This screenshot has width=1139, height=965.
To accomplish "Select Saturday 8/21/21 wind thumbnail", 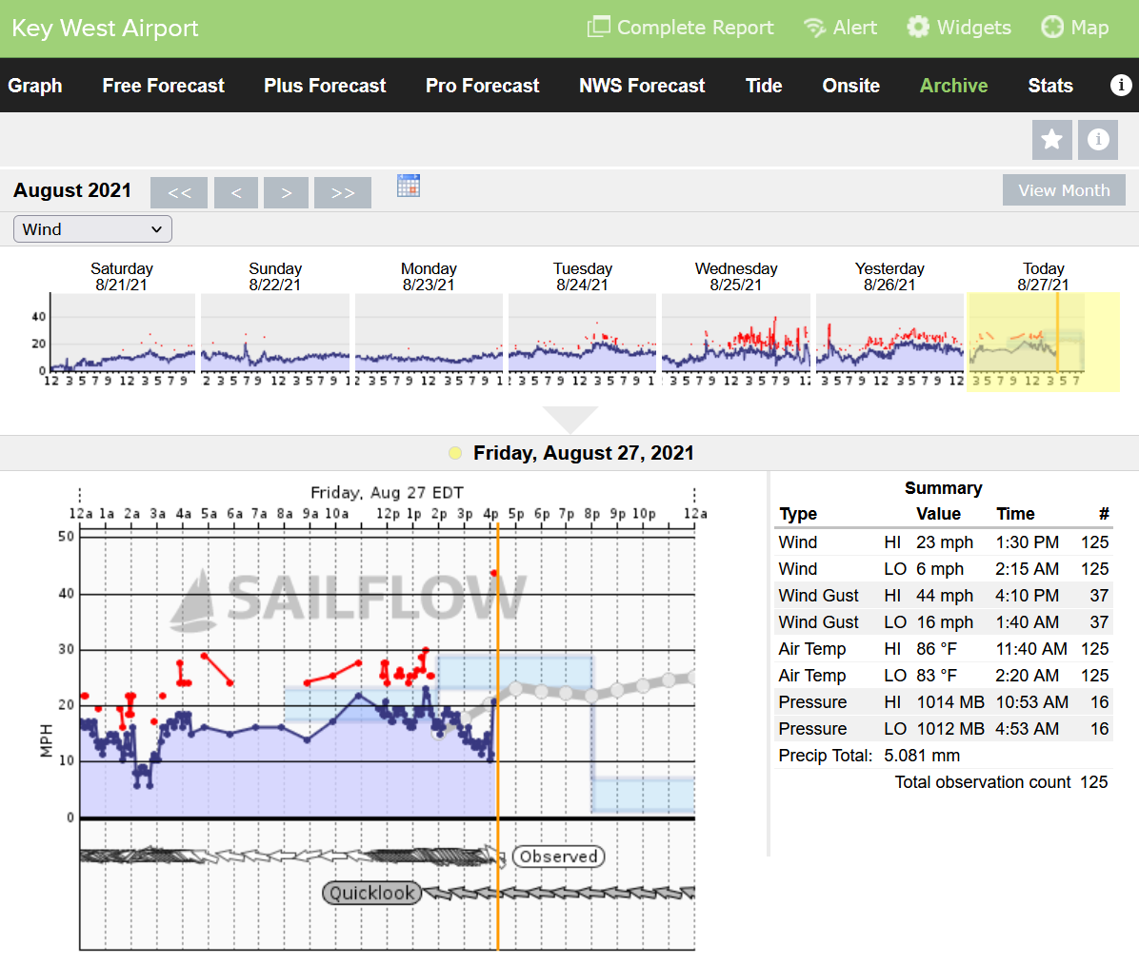I will coord(122,333).
